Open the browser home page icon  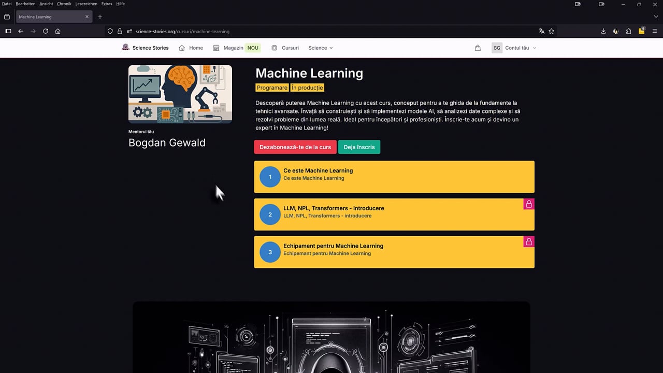pos(57,31)
